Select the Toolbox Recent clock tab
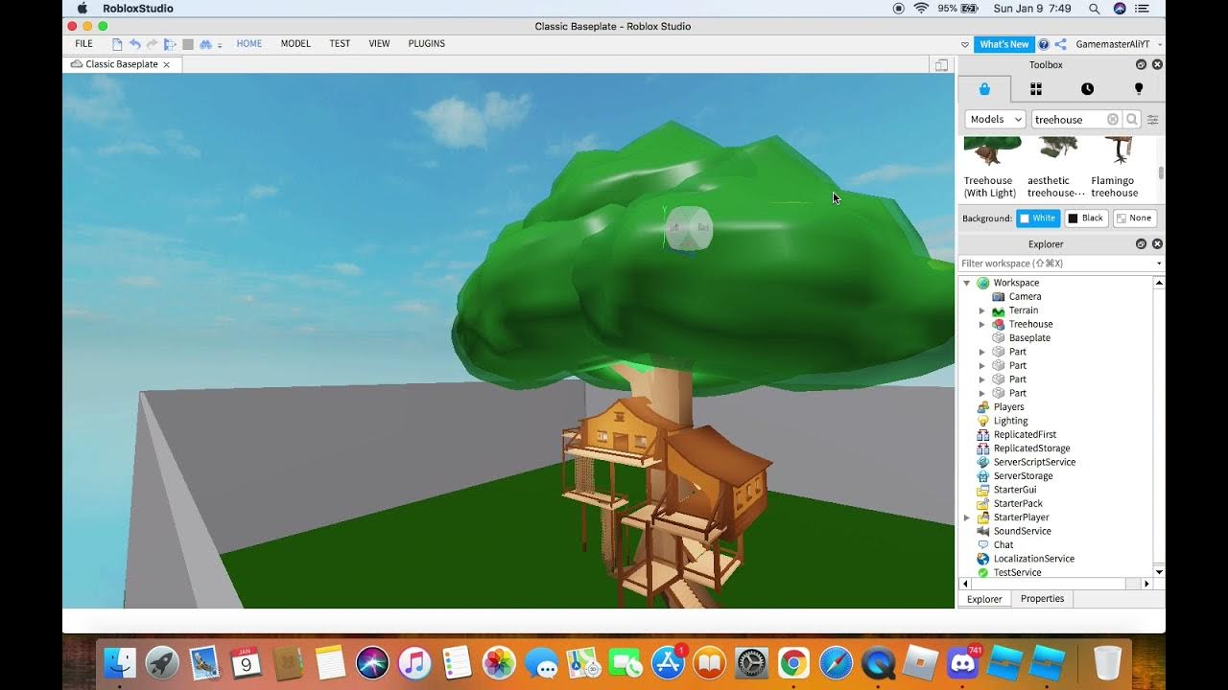 (1087, 89)
